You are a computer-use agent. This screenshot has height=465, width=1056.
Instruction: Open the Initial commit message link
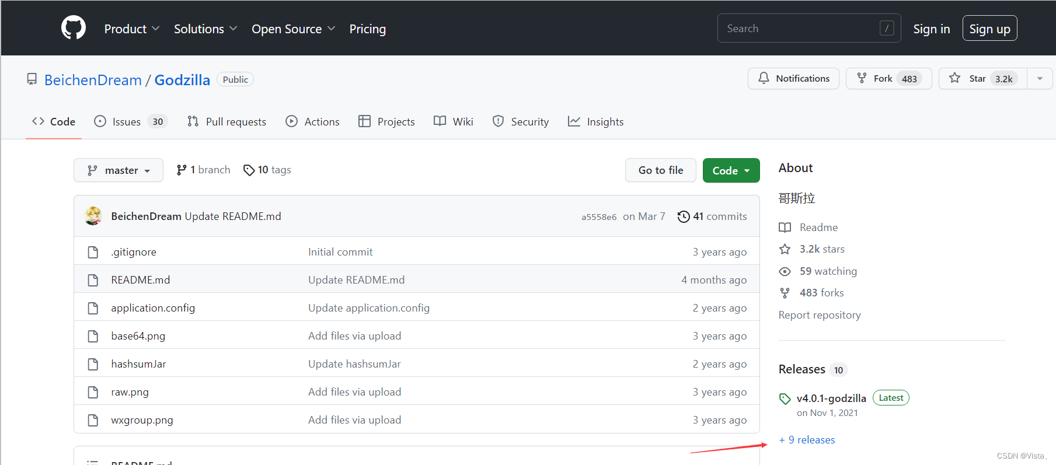point(340,252)
